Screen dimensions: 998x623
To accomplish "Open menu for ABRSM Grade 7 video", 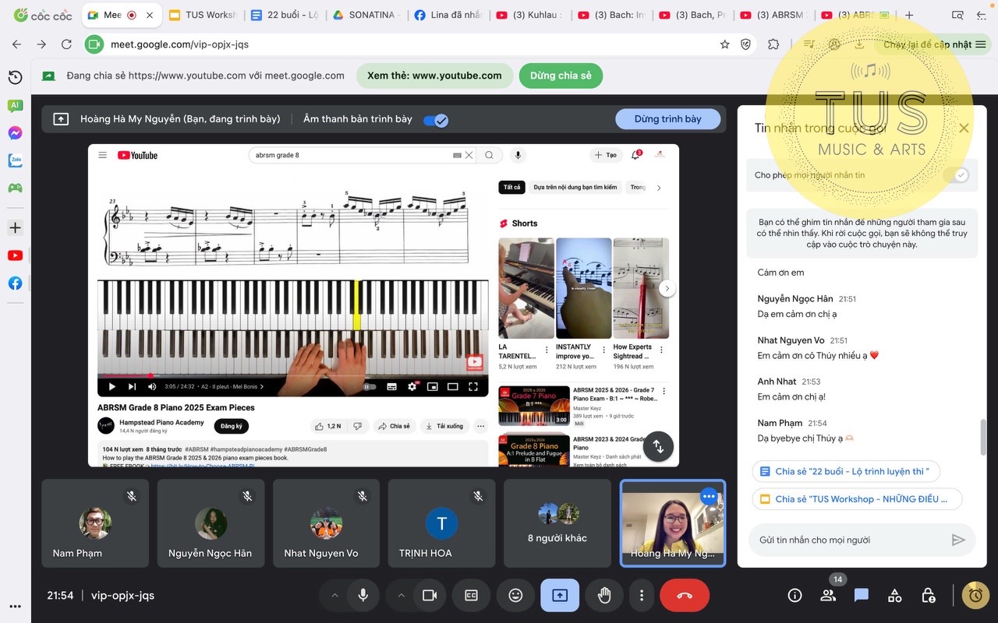I will point(664,391).
